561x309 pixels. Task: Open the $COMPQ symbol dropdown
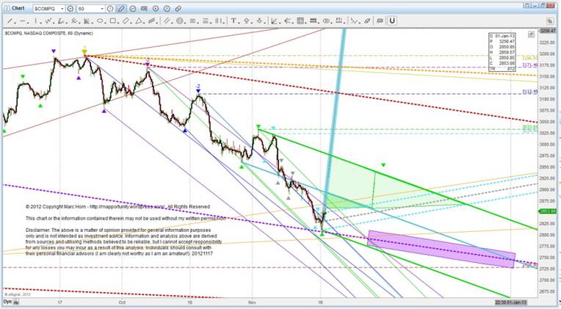pos(62,9)
